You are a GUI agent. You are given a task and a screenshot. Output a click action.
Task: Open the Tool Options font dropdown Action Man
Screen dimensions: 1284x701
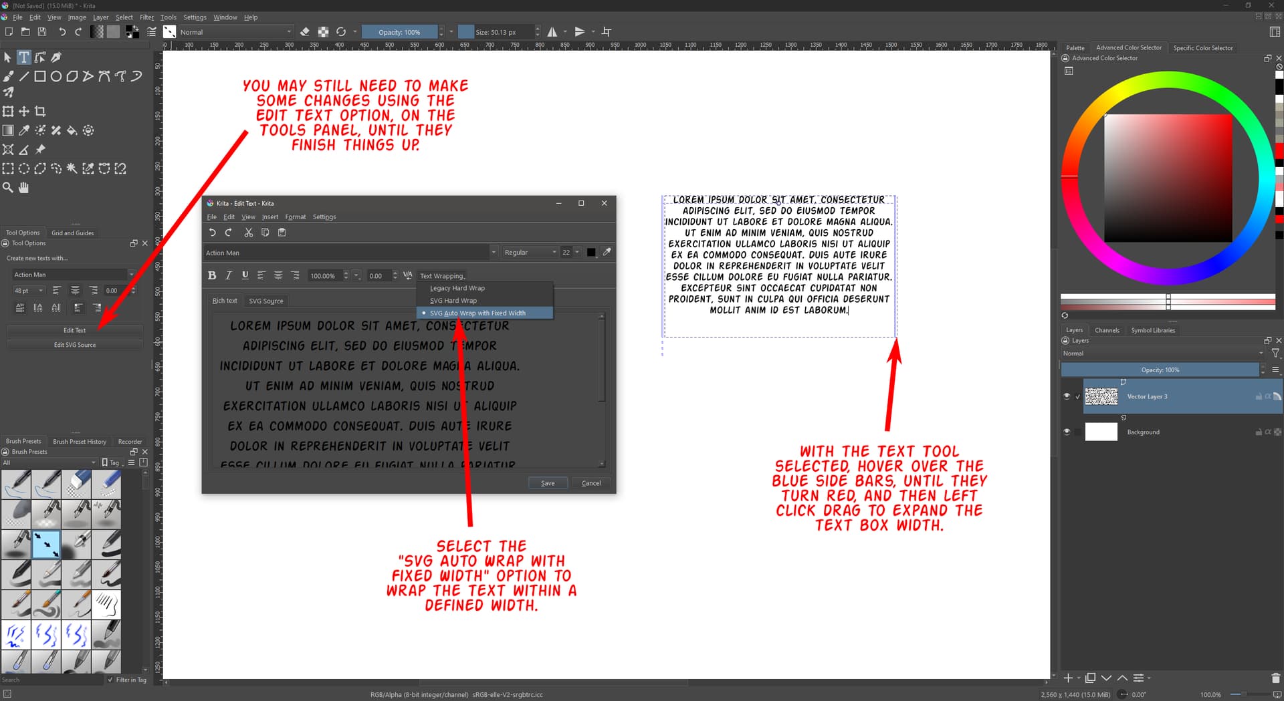click(x=73, y=275)
